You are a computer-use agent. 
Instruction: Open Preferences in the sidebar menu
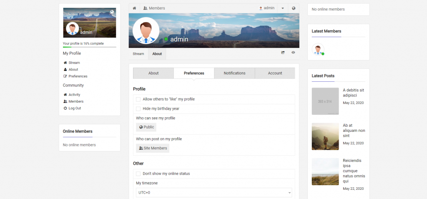coord(78,76)
